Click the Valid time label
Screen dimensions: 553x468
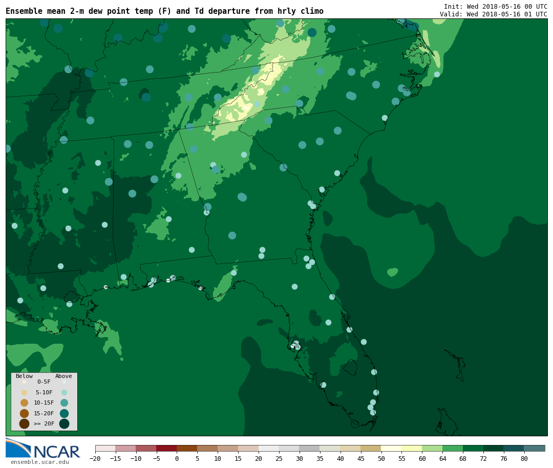tap(493, 14)
